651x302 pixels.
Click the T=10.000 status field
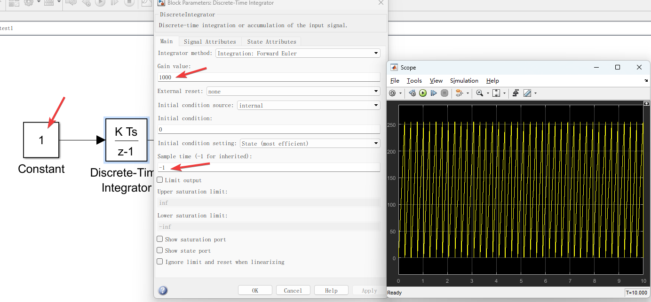[636, 293]
